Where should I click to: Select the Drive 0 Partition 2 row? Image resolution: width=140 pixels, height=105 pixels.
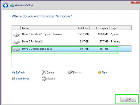72,41
